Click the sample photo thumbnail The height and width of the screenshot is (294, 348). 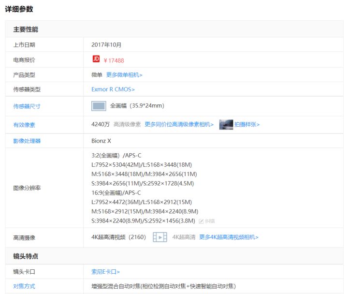click(226, 125)
